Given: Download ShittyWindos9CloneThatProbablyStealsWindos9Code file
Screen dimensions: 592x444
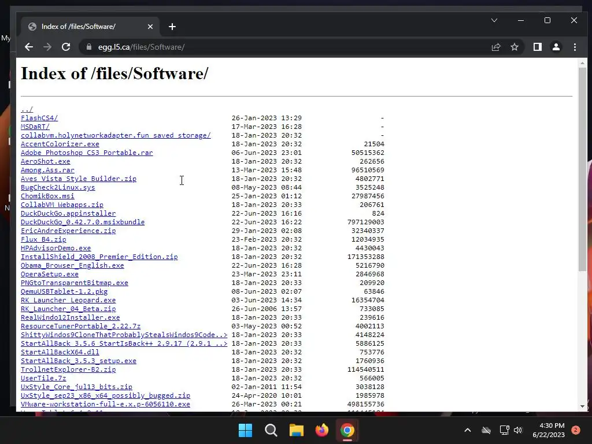Looking at the screenshot, I should (x=124, y=335).
